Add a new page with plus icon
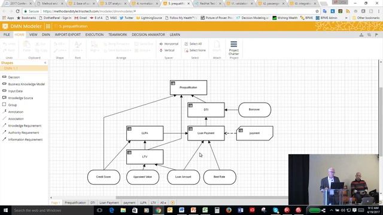Image resolution: width=383 pixels, height=215 pixels. click(173, 202)
